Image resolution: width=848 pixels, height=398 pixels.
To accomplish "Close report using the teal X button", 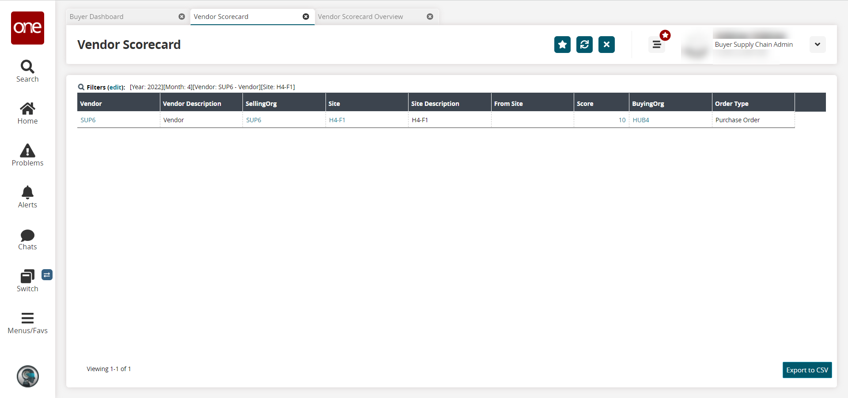I will pyautogui.click(x=606, y=45).
